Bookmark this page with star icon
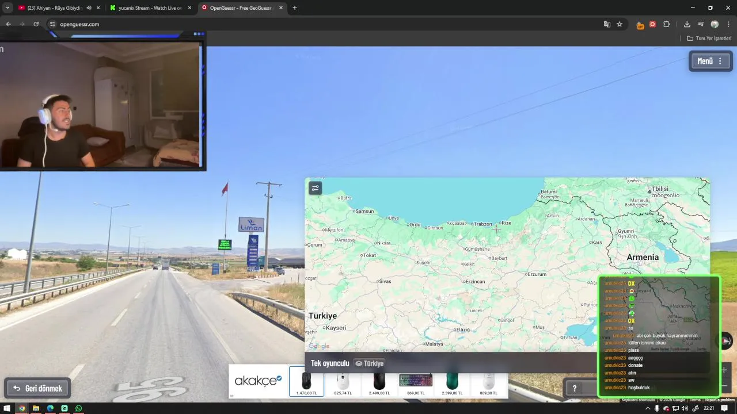This screenshot has width=737, height=414. [620, 24]
